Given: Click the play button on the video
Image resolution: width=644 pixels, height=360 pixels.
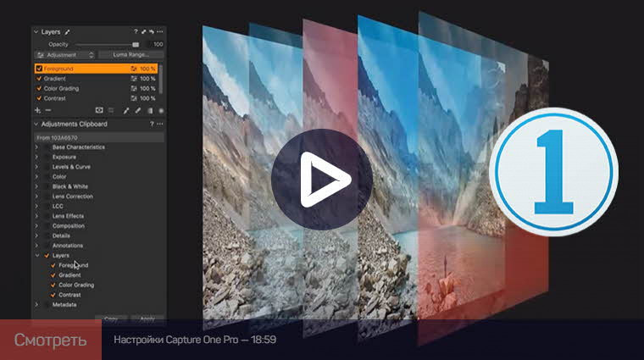Looking at the screenshot, I should [x=322, y=179].
